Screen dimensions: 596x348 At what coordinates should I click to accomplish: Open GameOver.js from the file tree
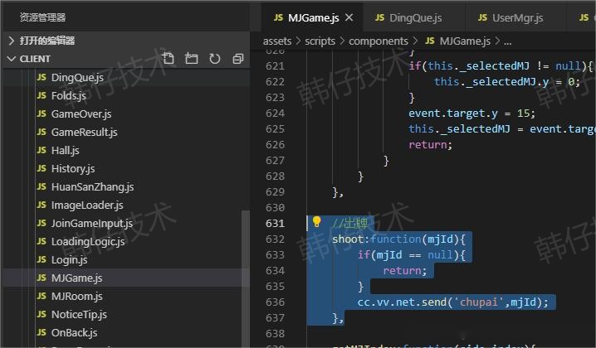(x=81, y=114)
